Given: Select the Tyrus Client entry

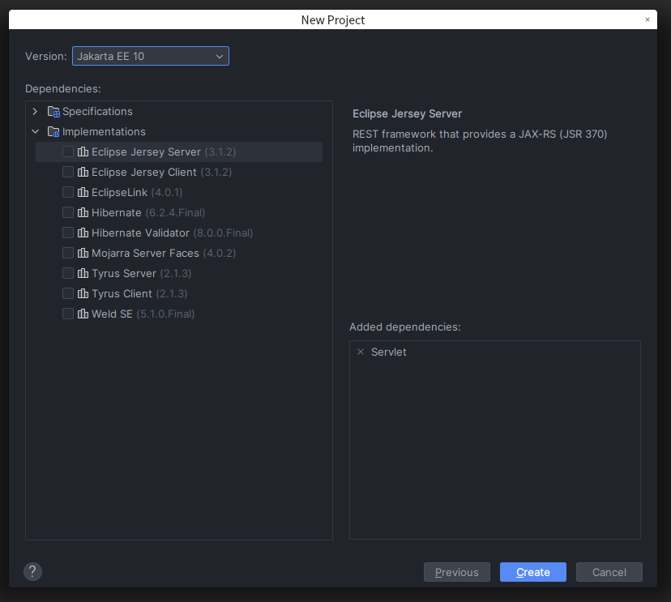Looking at the screenshot, I should [x=122, y=293].
